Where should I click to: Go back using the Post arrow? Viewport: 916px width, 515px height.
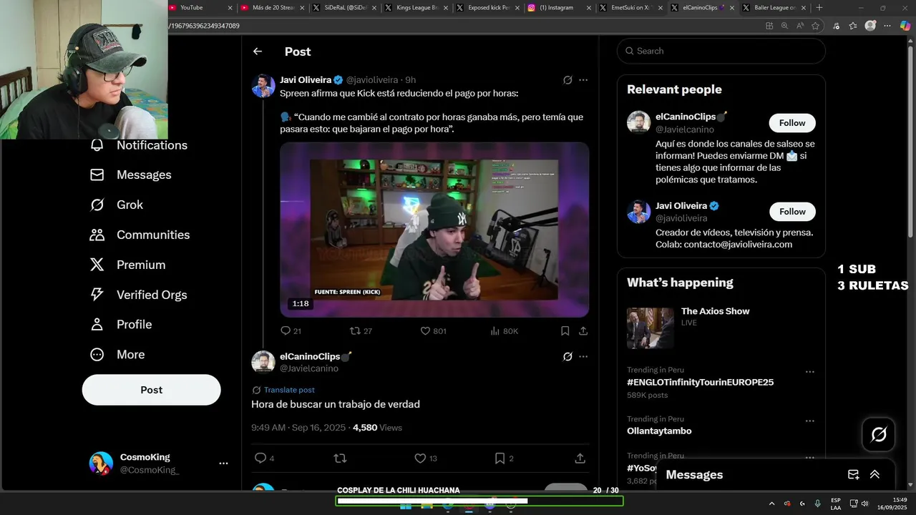point(258,51)
